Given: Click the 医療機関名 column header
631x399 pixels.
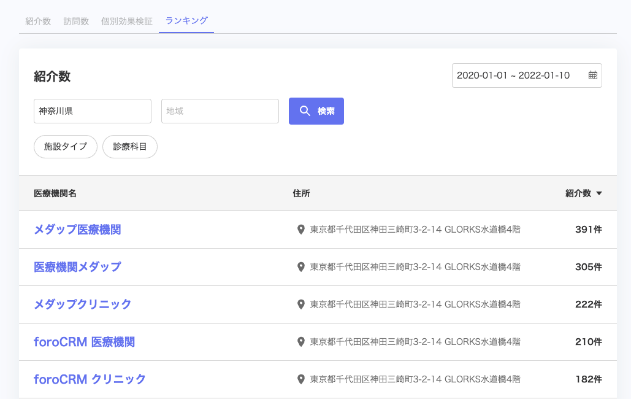Looking at the screenshot, I should point(55,193).
